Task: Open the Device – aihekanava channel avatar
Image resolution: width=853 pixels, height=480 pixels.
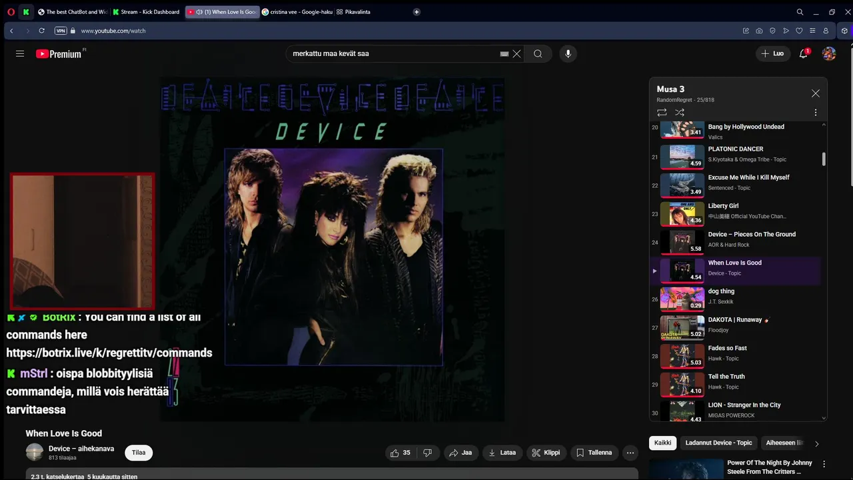Action: (35, 452)
